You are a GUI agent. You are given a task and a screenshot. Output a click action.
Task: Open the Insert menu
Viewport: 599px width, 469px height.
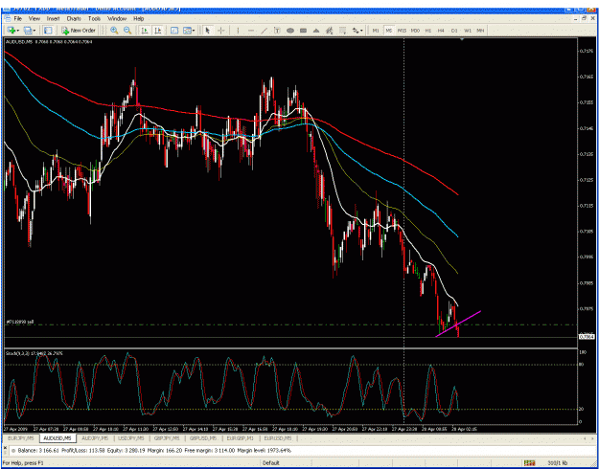[x=54, y=18]
